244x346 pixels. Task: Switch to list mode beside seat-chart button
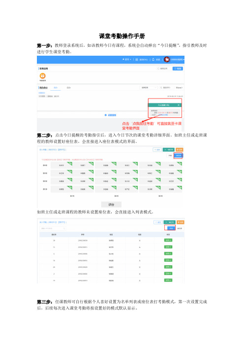(x=170, y=155)
